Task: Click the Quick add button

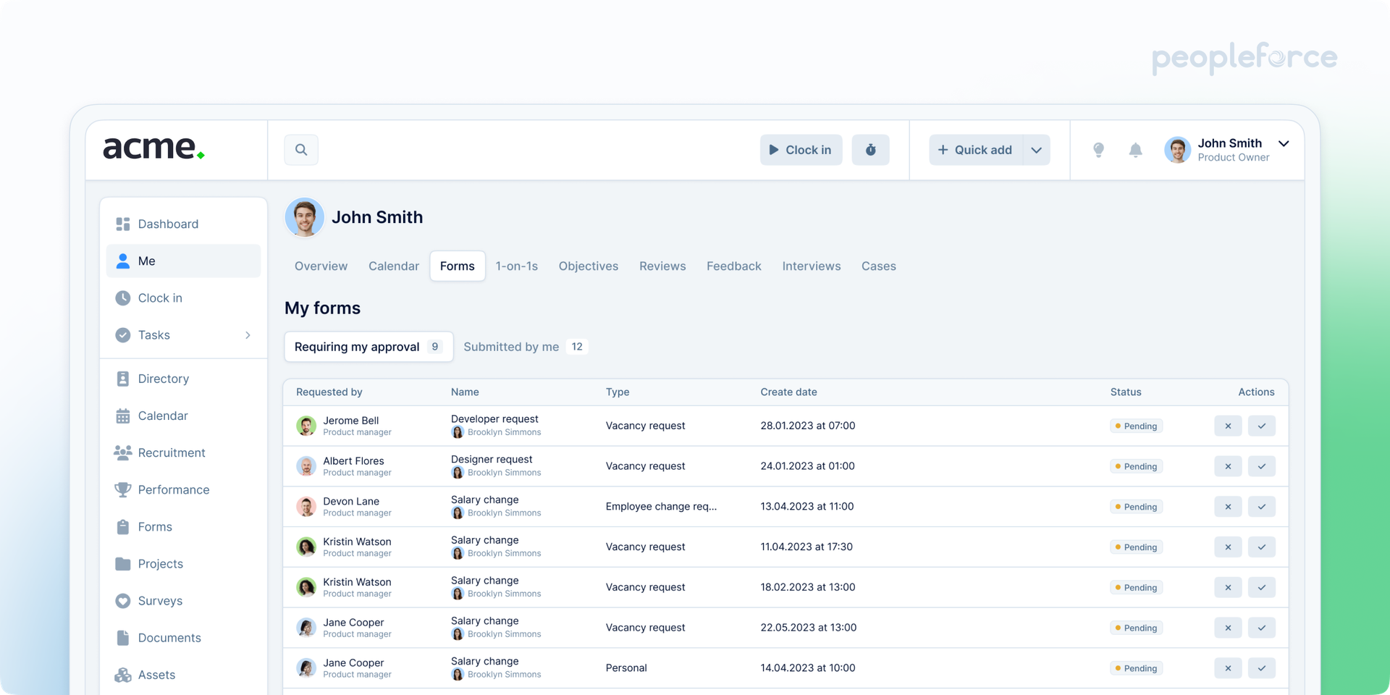Action: (975, 150)
